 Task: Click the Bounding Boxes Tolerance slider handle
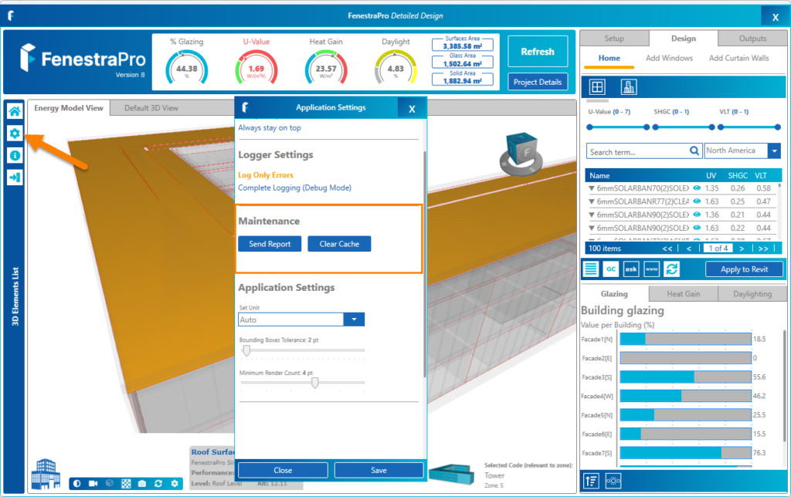pos(246,350)
